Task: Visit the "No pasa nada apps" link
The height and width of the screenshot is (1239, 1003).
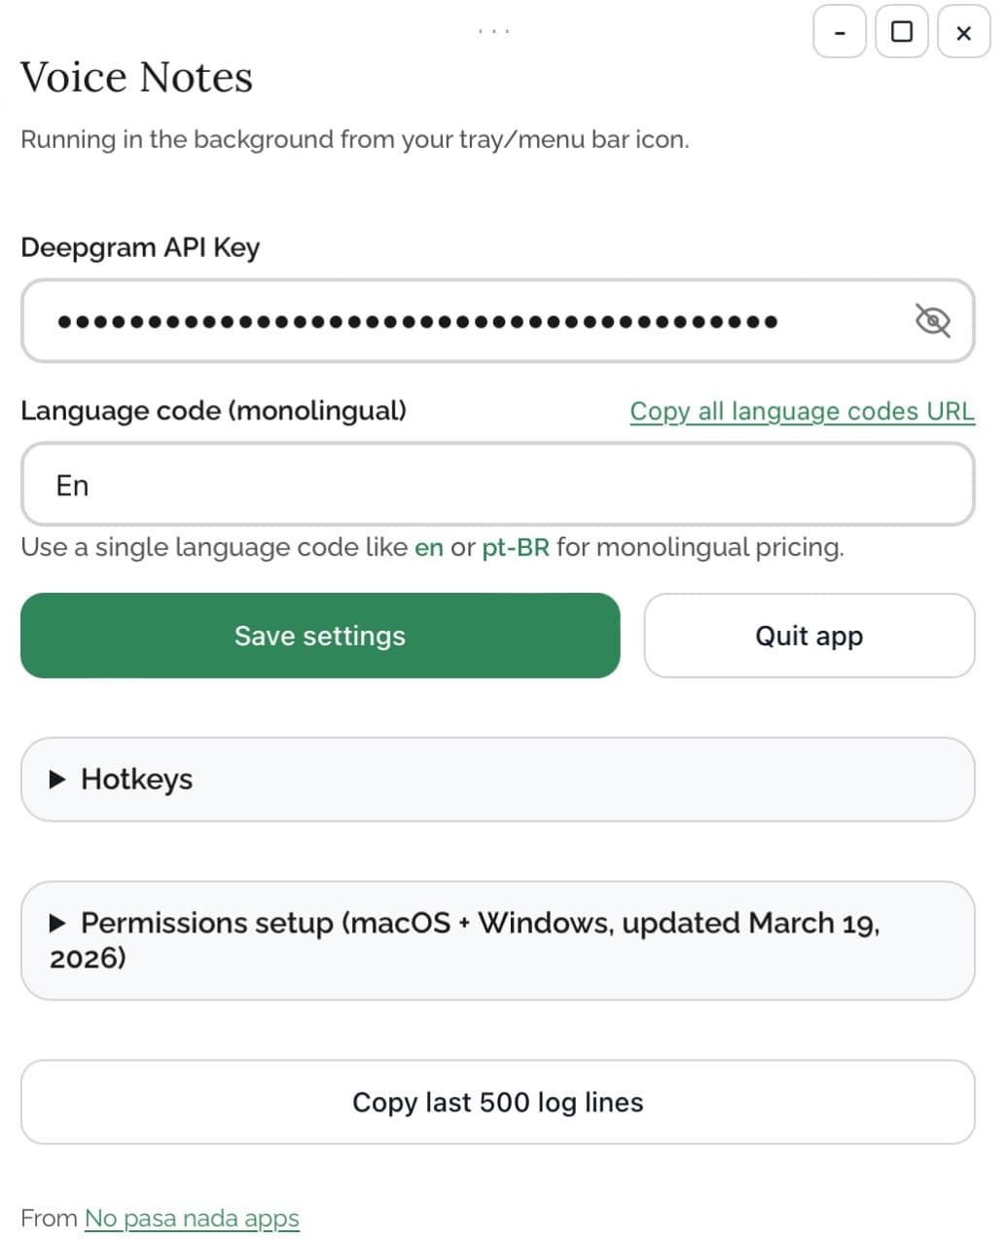Action: pyautogui.click(x=192, y=1218)
